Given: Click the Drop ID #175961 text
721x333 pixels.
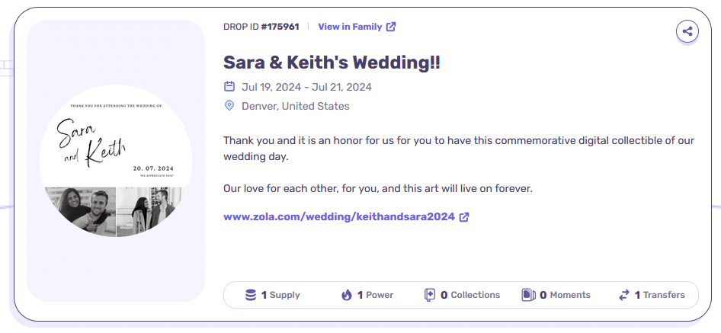Looking at the screenshot, I should [261, 27].
